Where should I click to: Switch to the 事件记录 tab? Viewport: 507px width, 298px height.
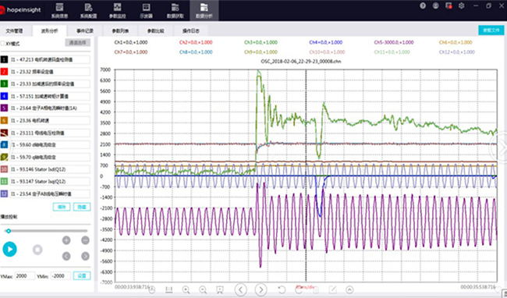[85, 31]
